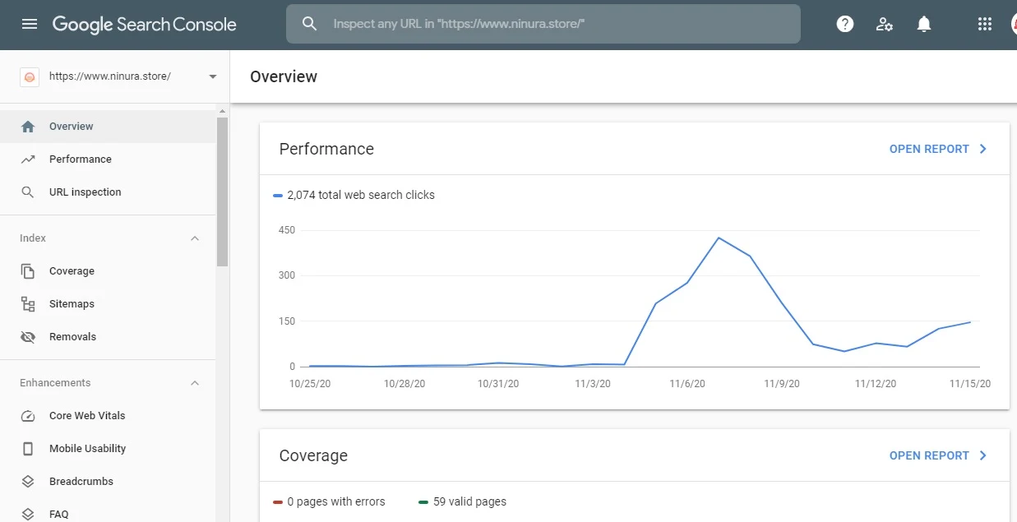Click the clicks peak on the chart

click(x=719, y=238)
